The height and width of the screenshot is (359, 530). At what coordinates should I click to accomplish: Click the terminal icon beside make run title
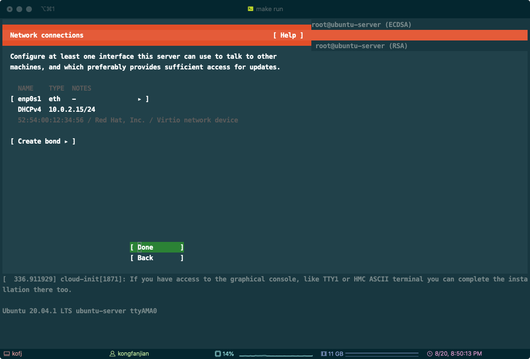pyautogui.click(x=251, y=9)
